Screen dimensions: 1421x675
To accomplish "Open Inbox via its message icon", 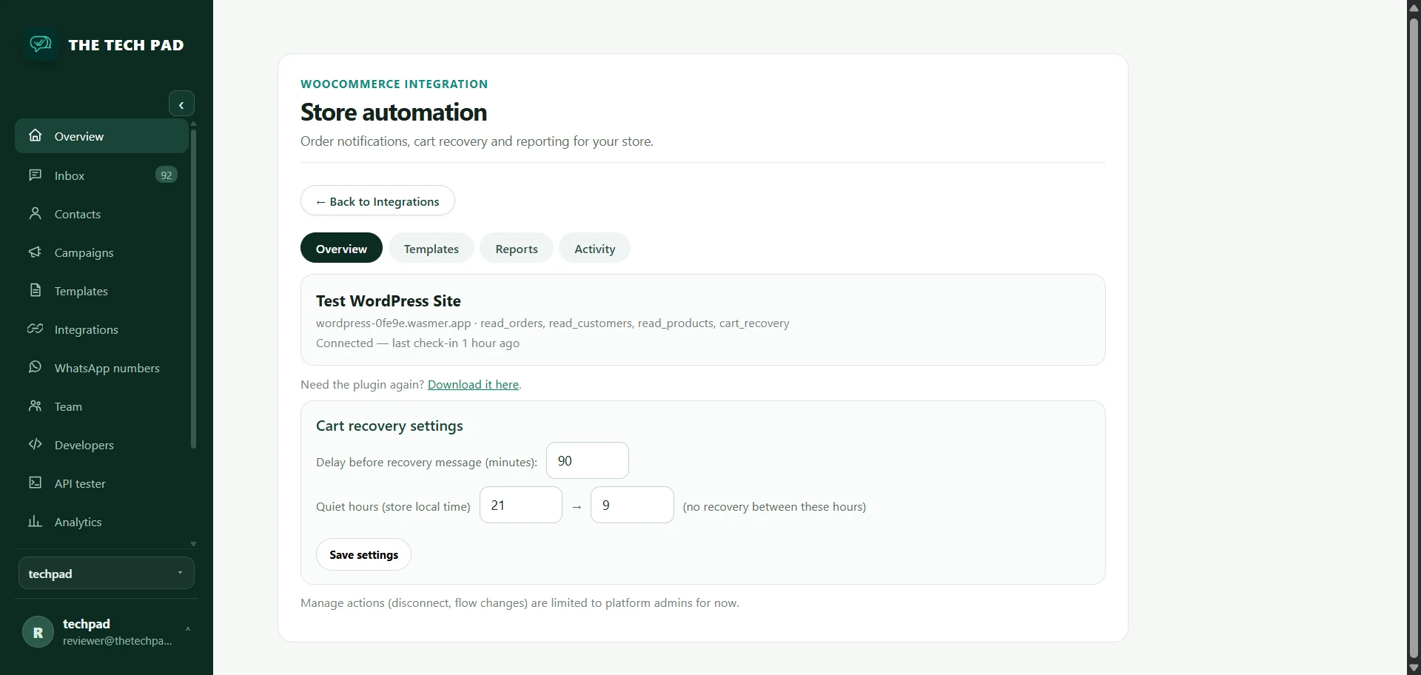I will pos(35,175).
